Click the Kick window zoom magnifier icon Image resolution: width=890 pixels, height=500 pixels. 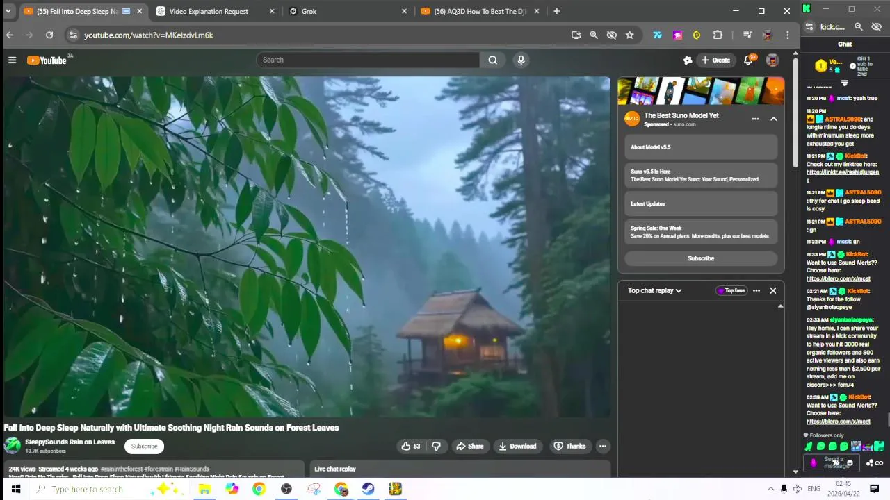(859, 26)
